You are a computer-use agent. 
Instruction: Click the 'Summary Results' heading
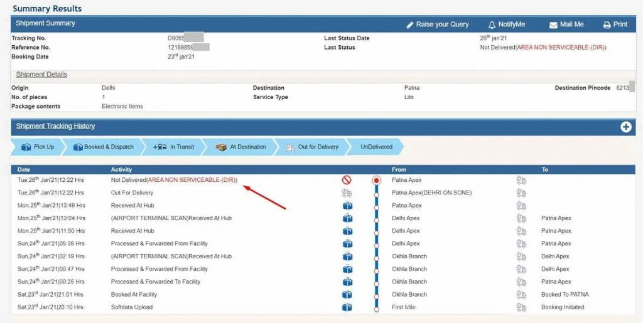pos(47,9)
